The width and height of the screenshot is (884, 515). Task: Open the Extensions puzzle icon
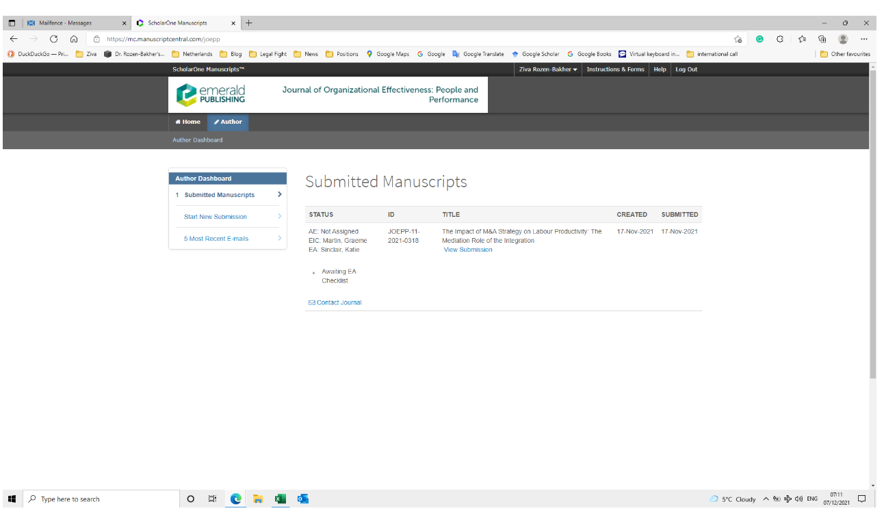click(780, 39)
